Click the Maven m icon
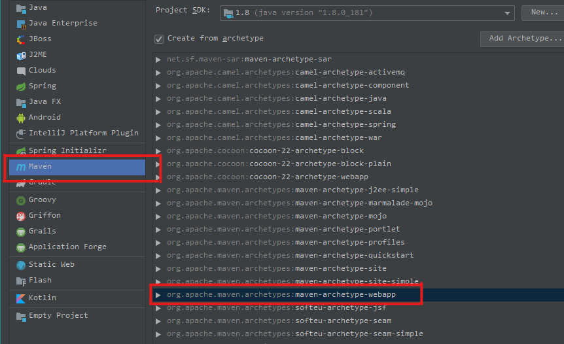 (x=21, y=167)
